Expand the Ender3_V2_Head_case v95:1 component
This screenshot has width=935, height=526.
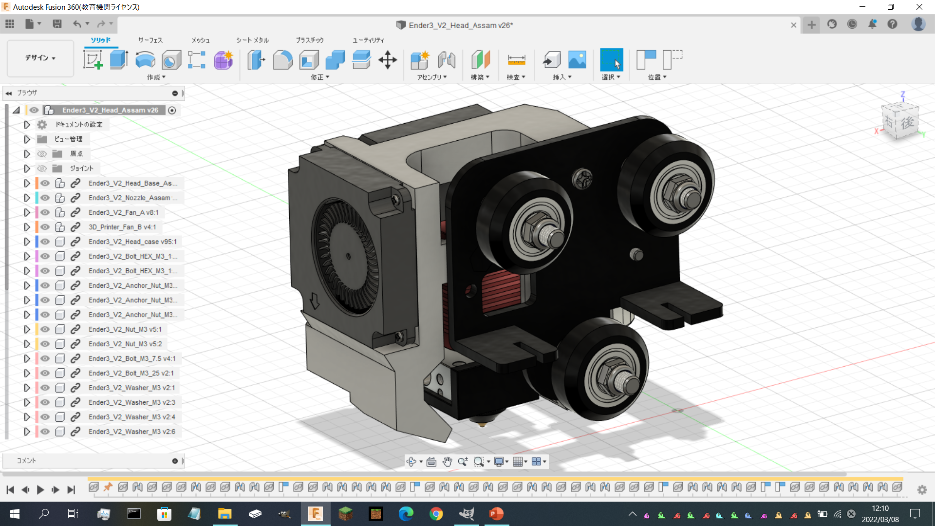coord(27,242)
